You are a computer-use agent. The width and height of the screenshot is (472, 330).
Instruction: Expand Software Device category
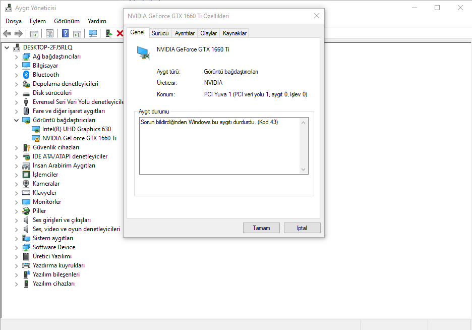[x=16, y=247]
